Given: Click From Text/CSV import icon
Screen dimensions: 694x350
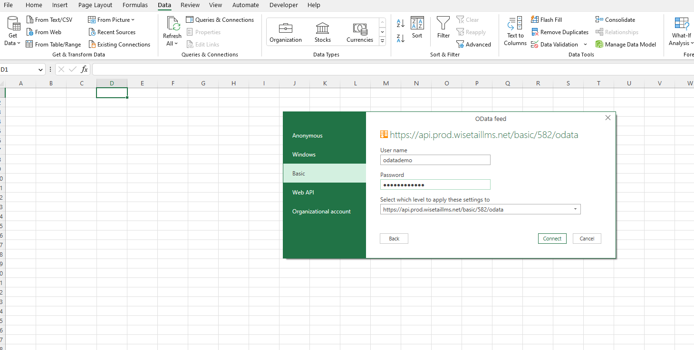Looking at the screenshot, I should pyautogui.click(x=29, y=20).
